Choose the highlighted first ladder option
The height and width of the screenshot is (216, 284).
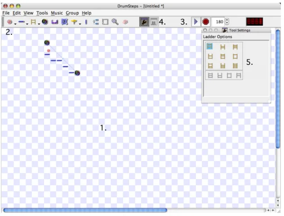[x=209, y=46]
